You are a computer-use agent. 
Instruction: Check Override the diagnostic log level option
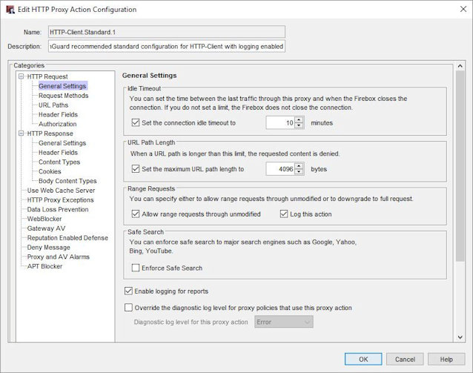tap(128, 308)
